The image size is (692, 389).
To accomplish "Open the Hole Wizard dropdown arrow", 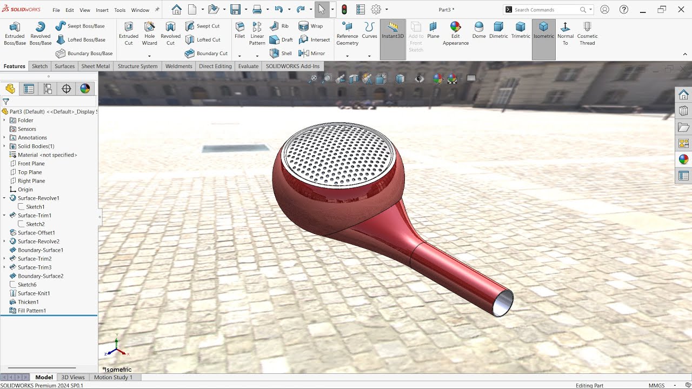I will pyautogui.click(x=149, y=56).
